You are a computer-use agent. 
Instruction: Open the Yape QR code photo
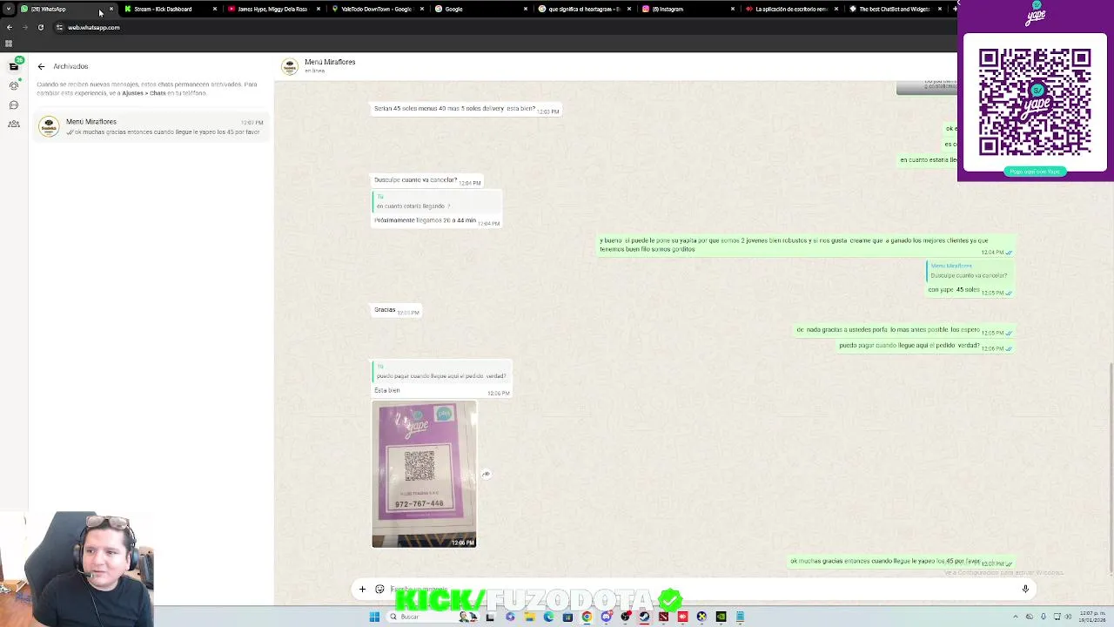tap(424, 474)
